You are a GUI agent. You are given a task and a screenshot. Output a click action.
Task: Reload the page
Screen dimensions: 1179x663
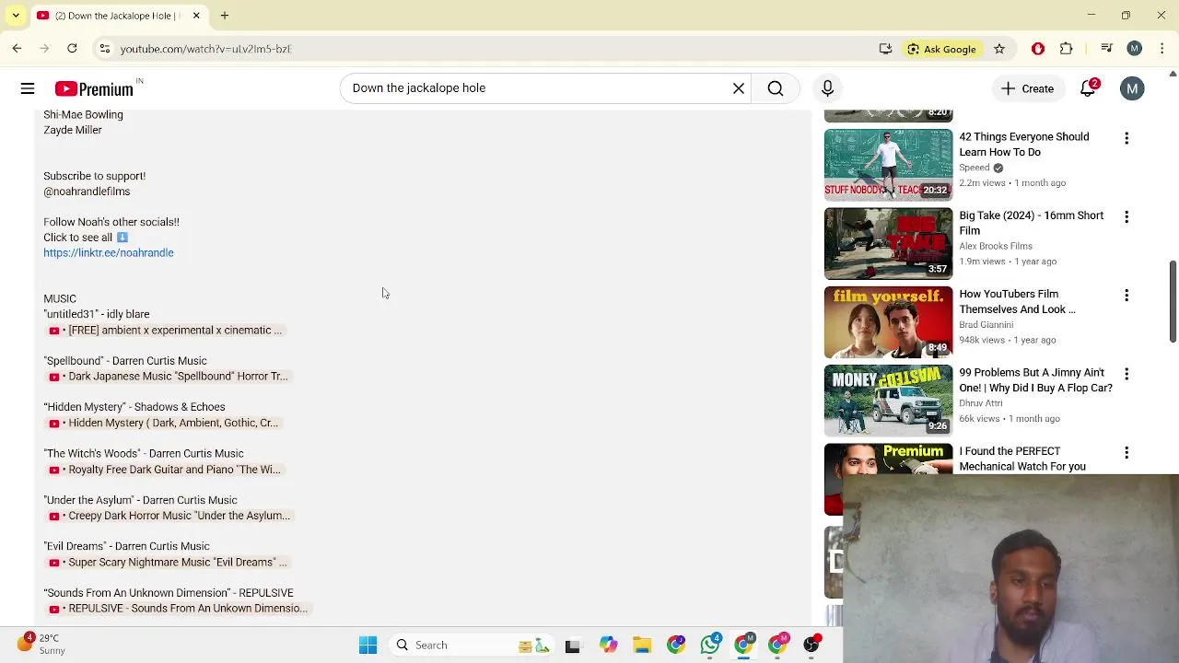(72, 49)
